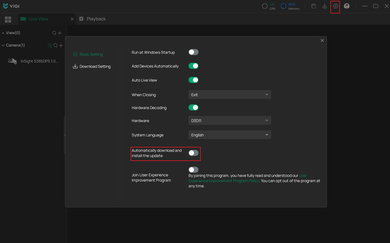
Task: Open Basic Setting section
Action: [88, 54]
